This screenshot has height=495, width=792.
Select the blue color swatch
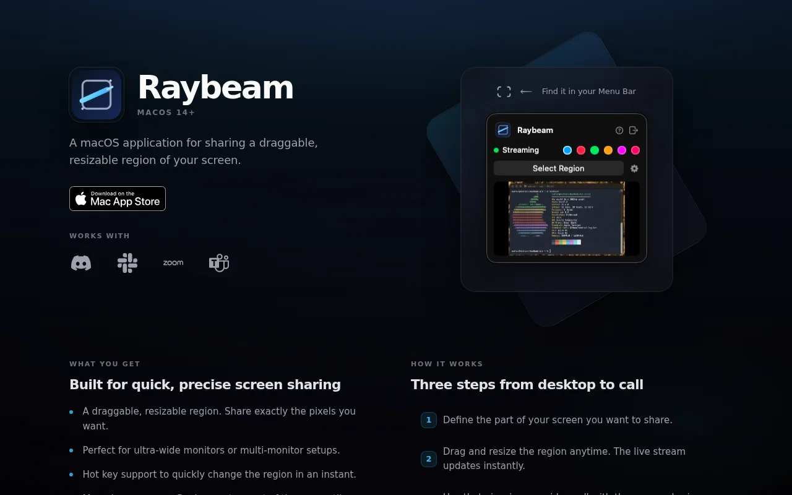[567, 150]
